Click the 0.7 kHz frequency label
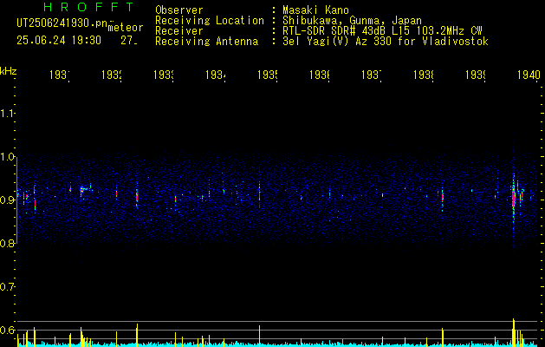The height and width of the screenshot is (347, 545). tap(8, 287)
